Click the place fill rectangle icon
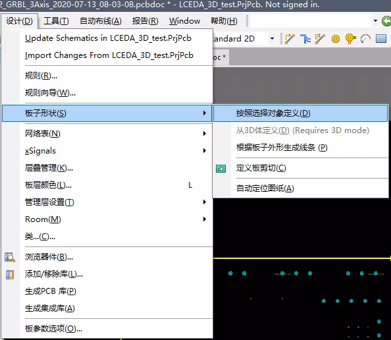The image size is (391, 340). 381,39
